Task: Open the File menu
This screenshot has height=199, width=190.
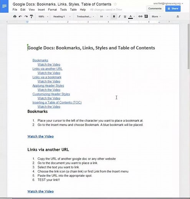Action: tap(15, 10)
